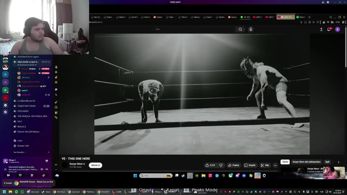Screen dimensions: 347x195
Task: Open the Kanye West channel link
Action: tap(76, 164)
